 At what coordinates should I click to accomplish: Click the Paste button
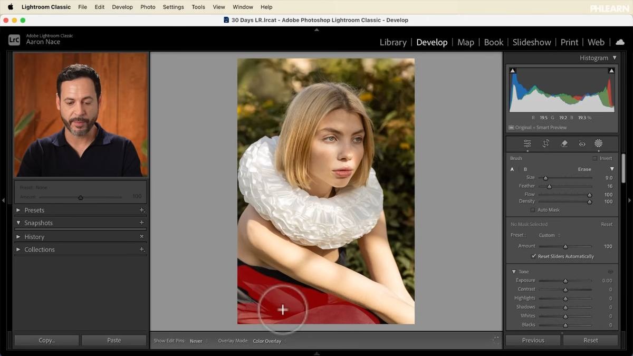pyautogui.click(x=114, y=340)
